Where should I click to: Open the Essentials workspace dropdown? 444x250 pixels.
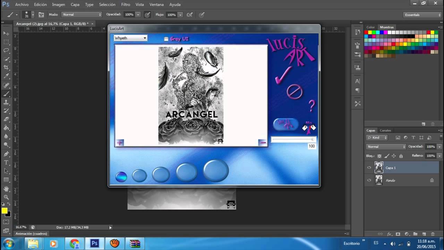pyautogui.click(x=422, y=15)
